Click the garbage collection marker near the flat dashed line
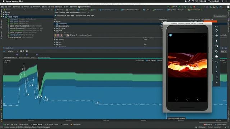This screenshot has width=230, height=129. point(98,103)
